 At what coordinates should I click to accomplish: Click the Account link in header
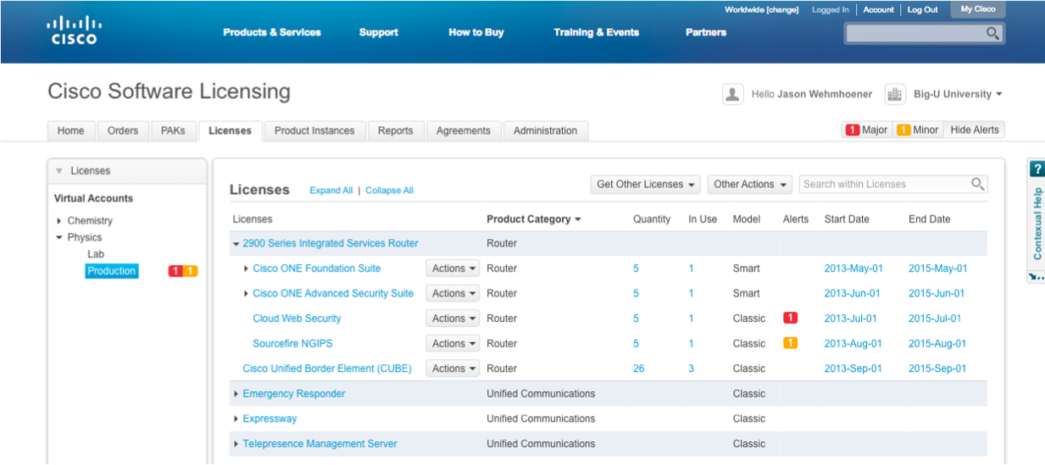[x=879, y=10]
